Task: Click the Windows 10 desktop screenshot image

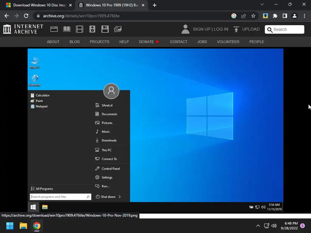Action: tap(155, 130)
